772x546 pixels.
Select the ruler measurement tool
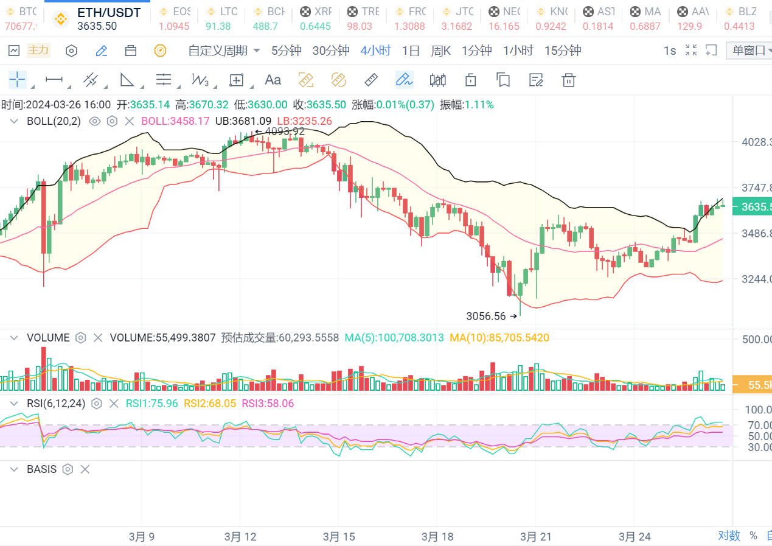click(370, 80)
